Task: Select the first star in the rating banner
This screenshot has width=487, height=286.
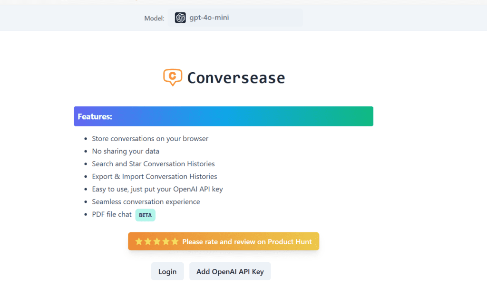Action: [x=139, y=241]
